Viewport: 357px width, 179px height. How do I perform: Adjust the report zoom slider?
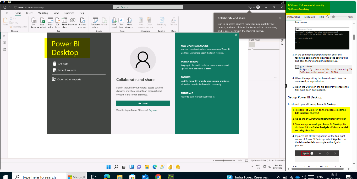pos(224,160)
